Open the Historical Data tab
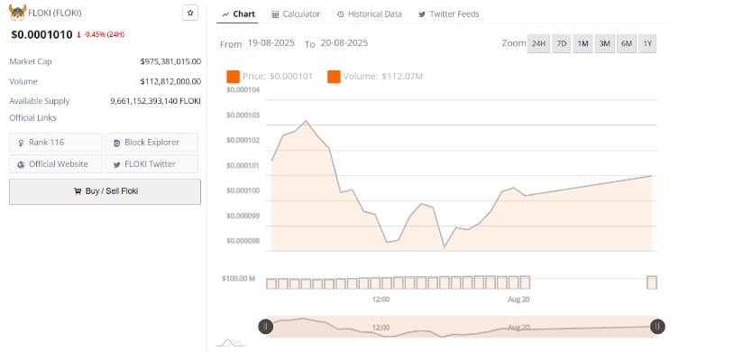744x352 pixels. 369,14
